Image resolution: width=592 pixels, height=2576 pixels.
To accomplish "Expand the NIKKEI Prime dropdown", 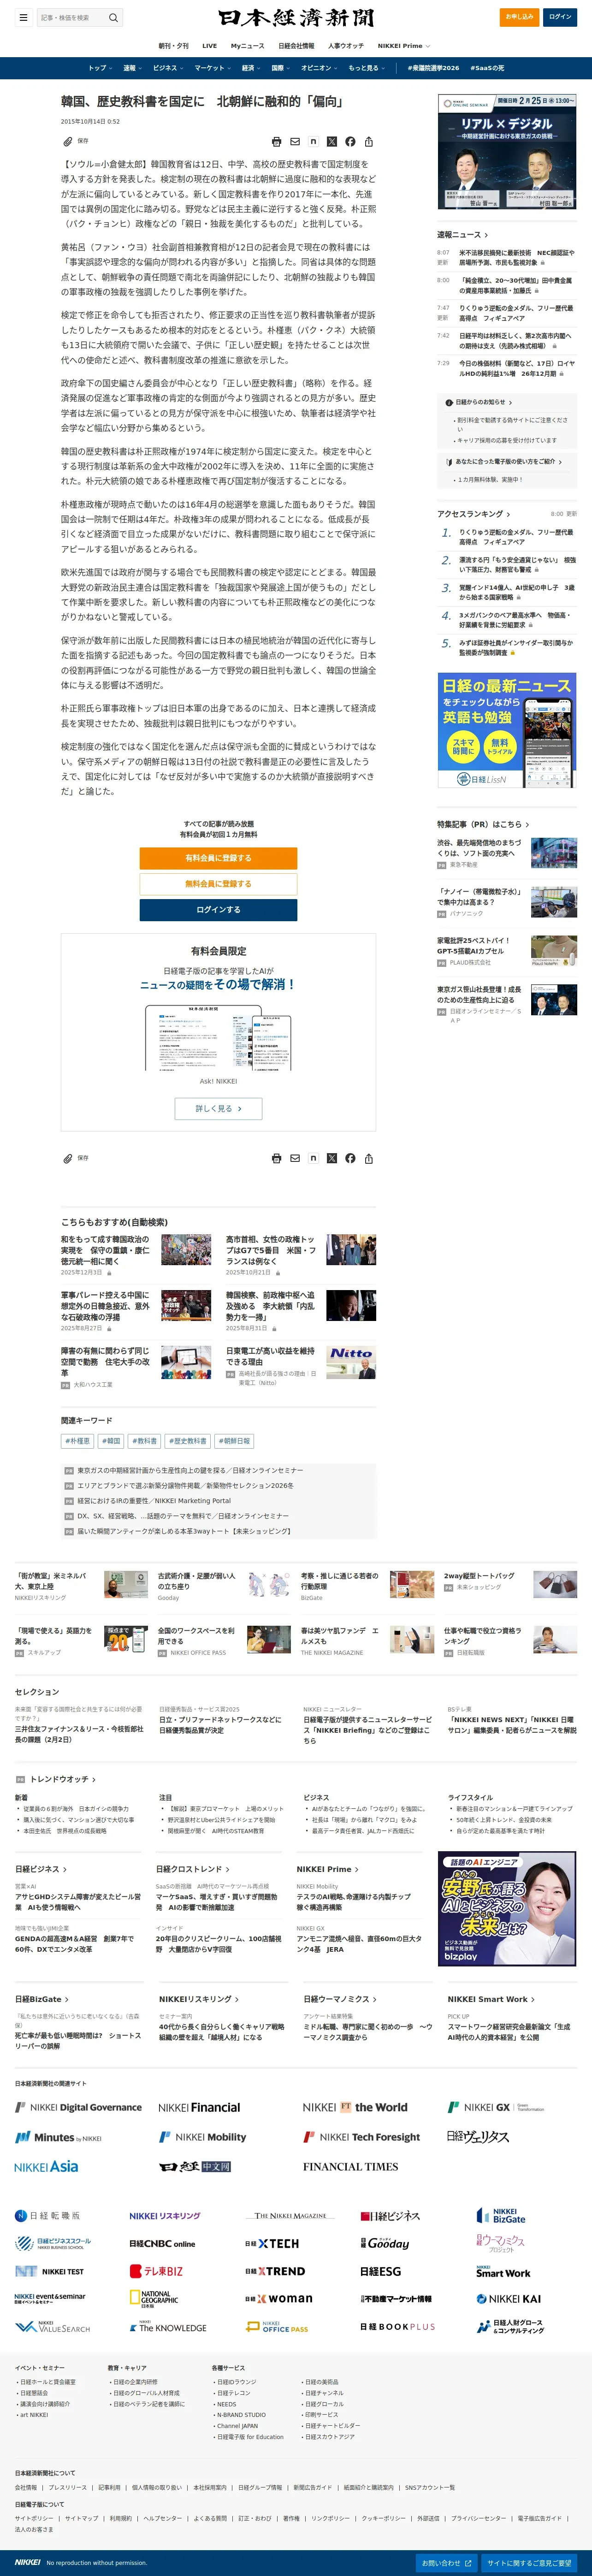I will 404,46.
